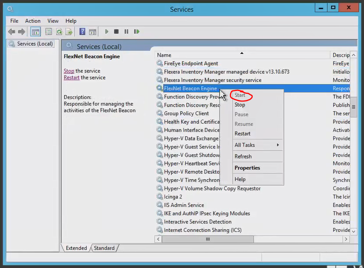Click the horizontal scrollbar left arrow
The height and width of the screenshot is (268, 364).
pyautogui.click(x=158, y=239)
